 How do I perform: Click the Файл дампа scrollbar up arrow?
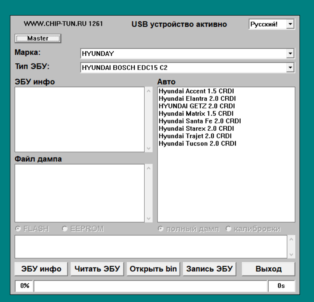[149, 168]
